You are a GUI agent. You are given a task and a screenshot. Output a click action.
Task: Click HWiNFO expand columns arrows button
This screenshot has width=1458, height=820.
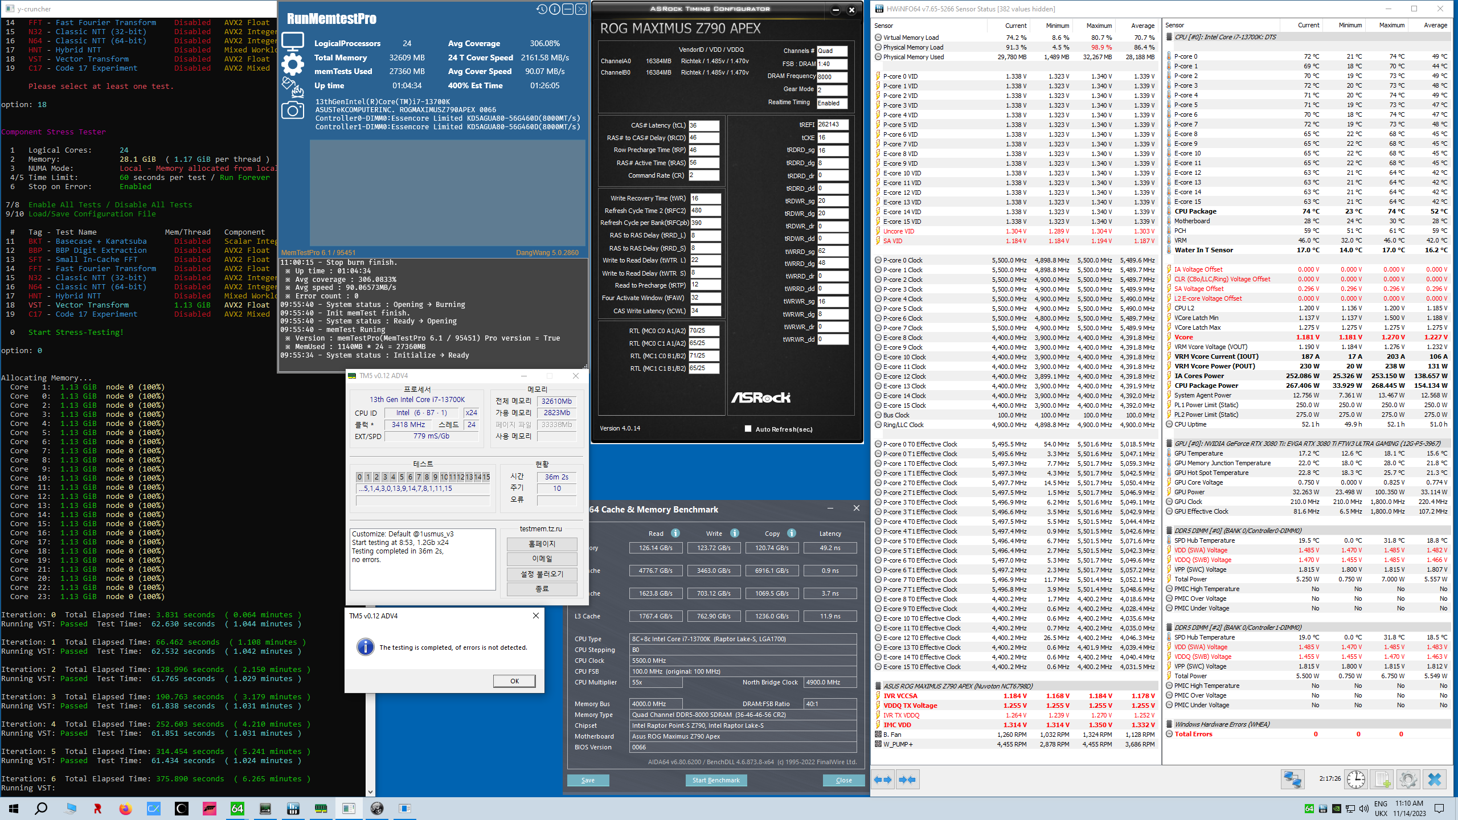(883, 780)
